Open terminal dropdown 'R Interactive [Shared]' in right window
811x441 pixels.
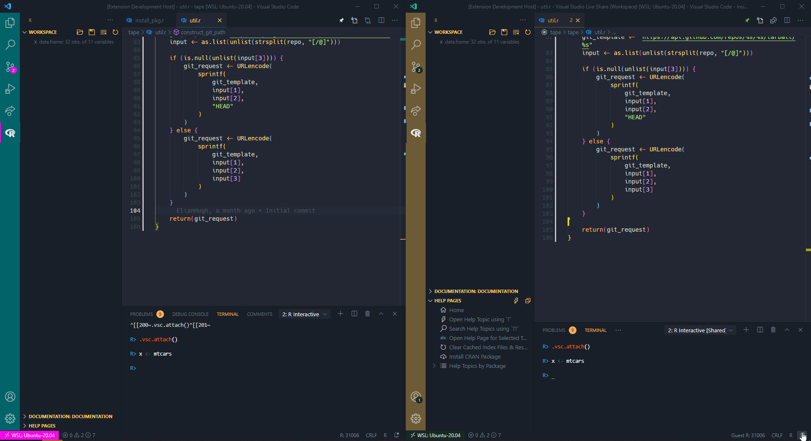[700, 330]
